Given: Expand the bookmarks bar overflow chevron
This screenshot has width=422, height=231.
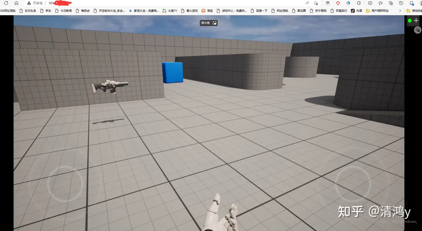Looking at the screenshot, I should coord(400,11).
